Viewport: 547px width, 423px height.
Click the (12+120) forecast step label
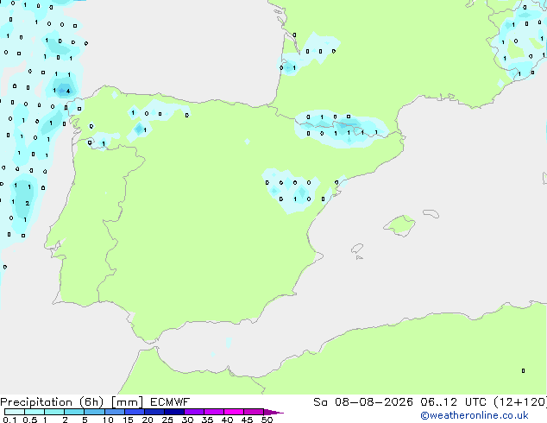tap(520, 402)
